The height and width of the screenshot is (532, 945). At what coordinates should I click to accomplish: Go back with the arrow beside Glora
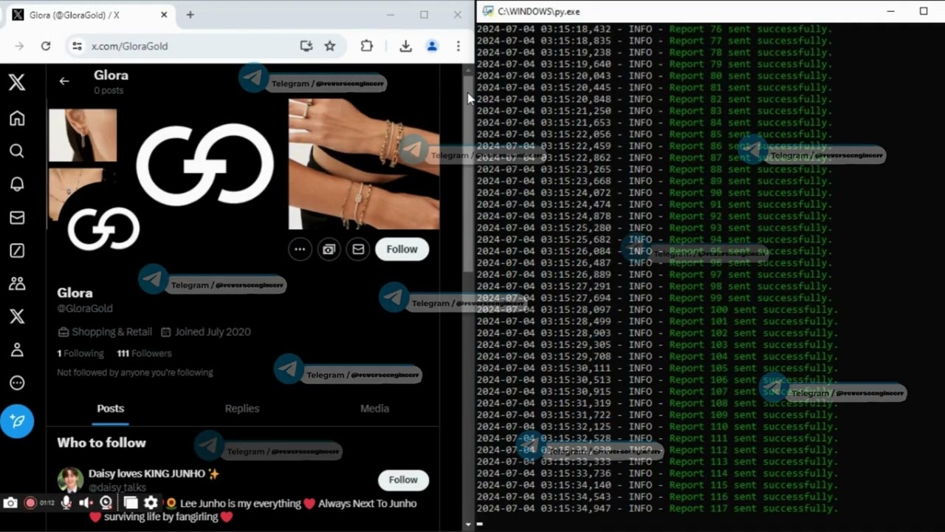64,81
